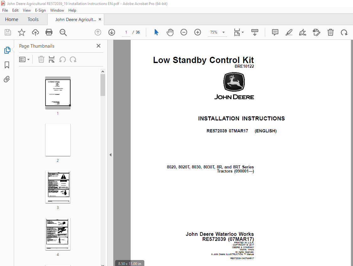Rotate counterclockwise in thumbnails panel
Screen dimensions: 353x266
(x=62, y=59)
